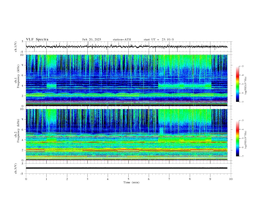Click the "-4" tick on the ch.2 colorbar
The height and width of the screenshot is (201, 260).
(x=242, y=129)
